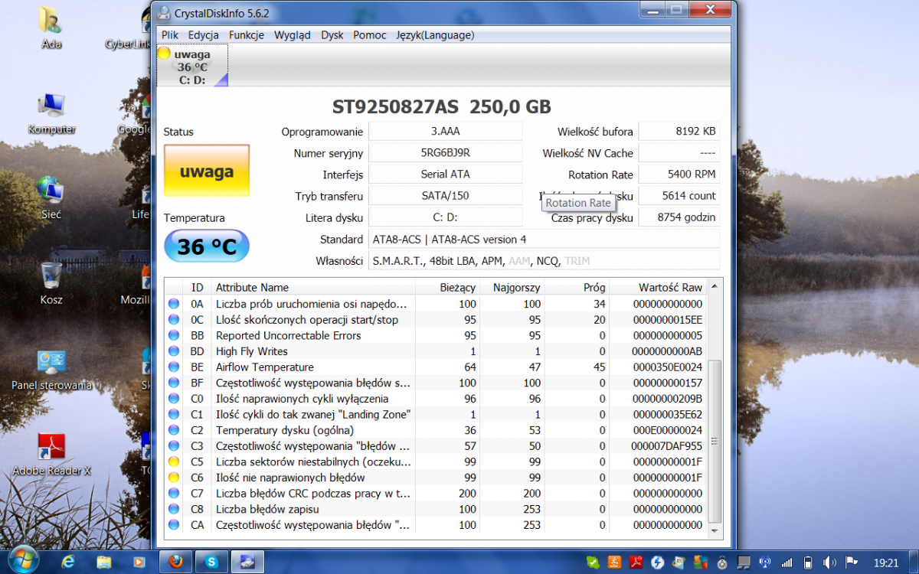Select the Panel sterowania desktop icon

tap(51, 370)
